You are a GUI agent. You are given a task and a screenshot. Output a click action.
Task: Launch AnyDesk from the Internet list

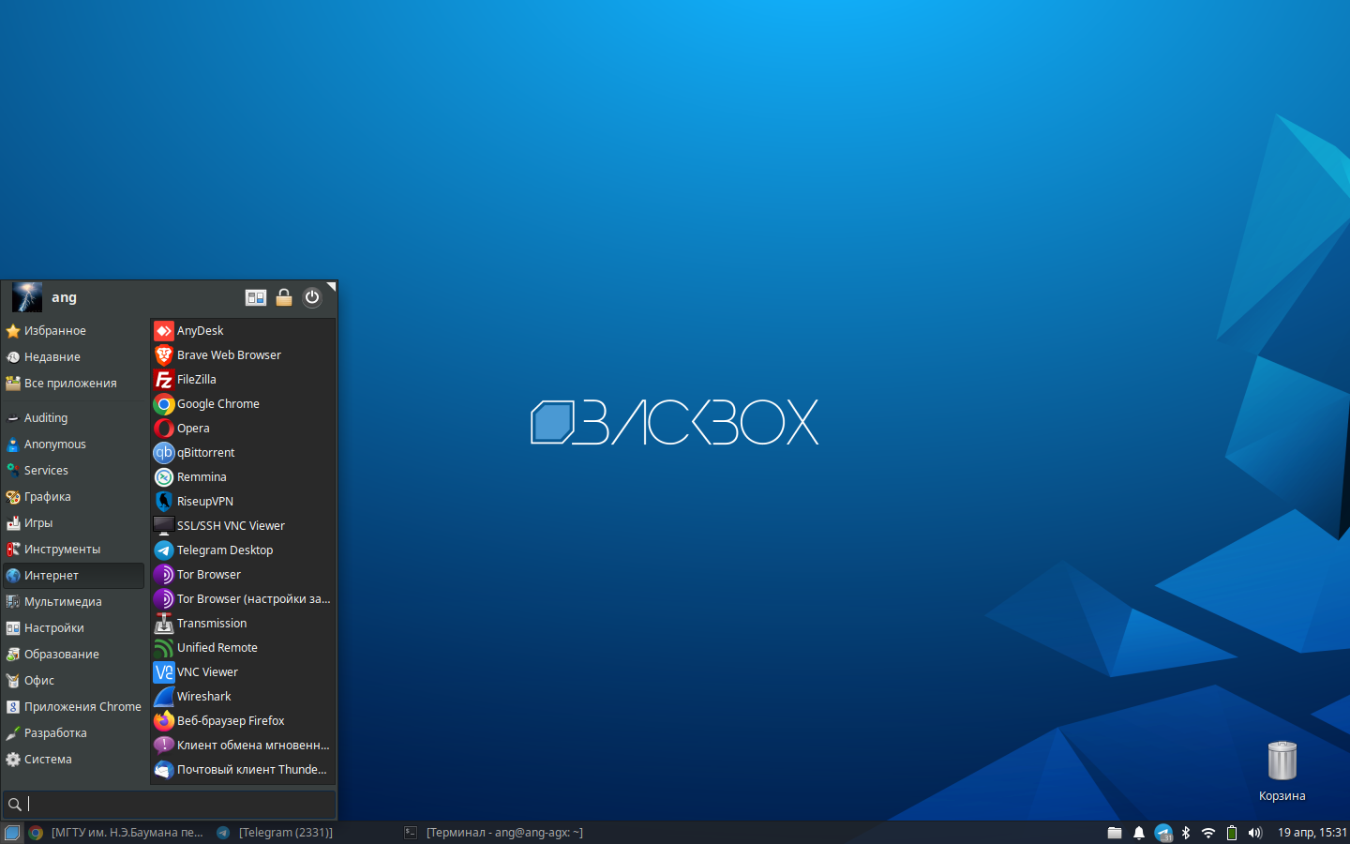pos(243,331)
